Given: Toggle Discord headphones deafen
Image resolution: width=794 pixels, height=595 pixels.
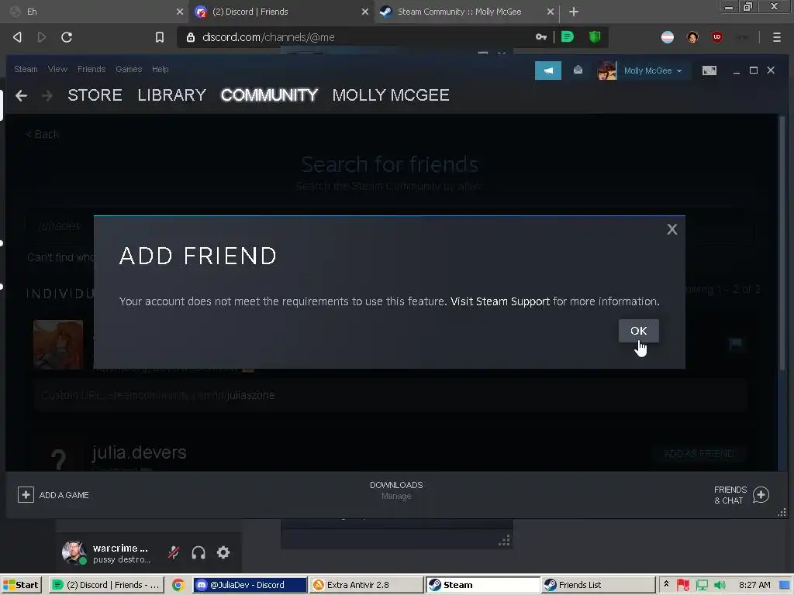Looking at the screenshot, I should [x=198, y=552].
